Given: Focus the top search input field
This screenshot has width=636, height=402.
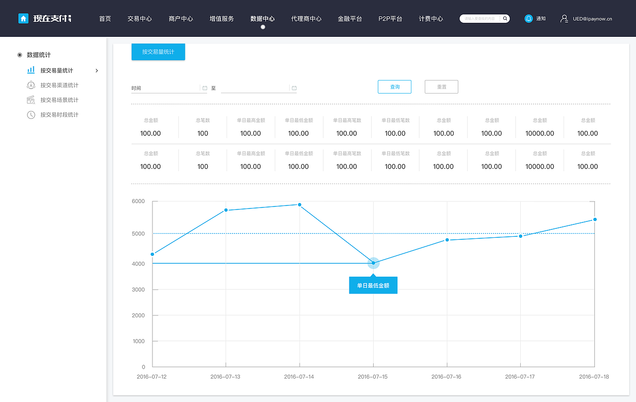Looking at the screenshot, I should [481, 18].
